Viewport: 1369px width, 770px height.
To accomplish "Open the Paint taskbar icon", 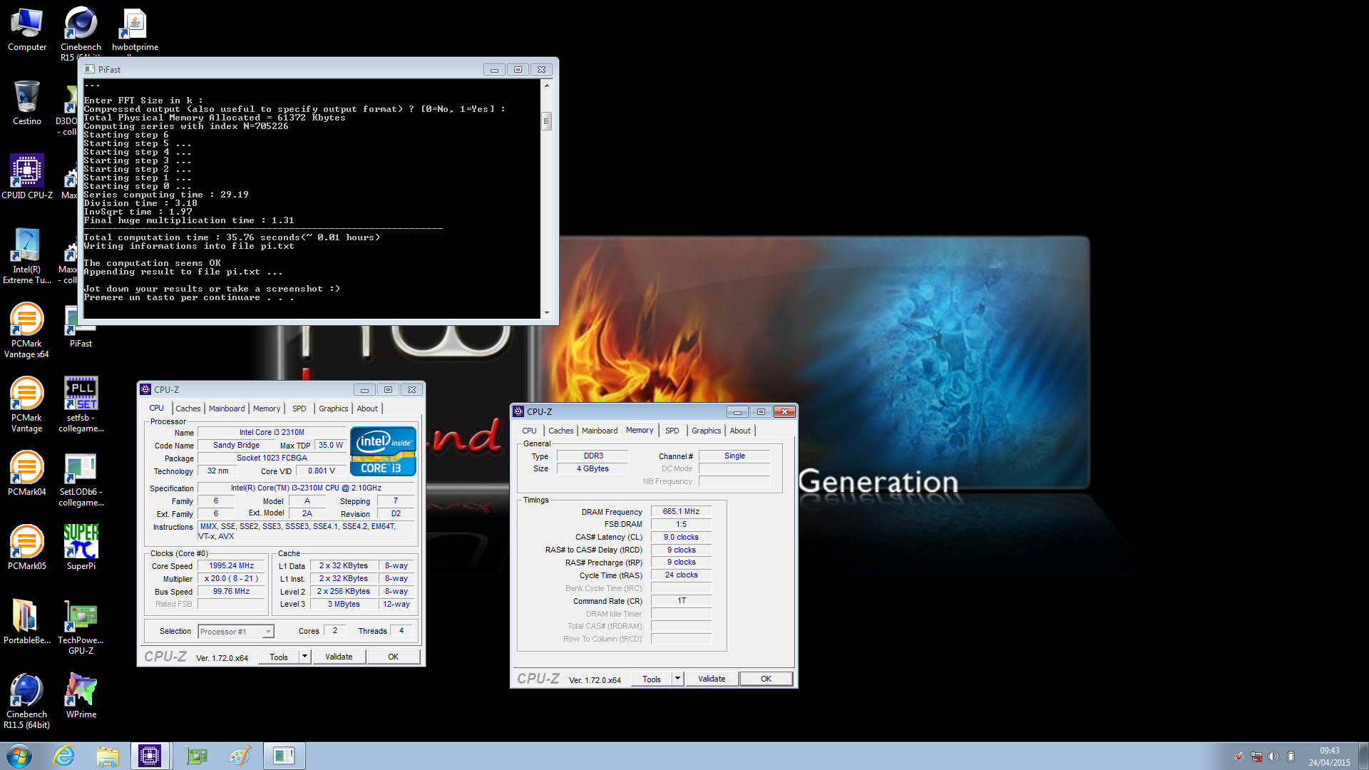I will (240, 756).
